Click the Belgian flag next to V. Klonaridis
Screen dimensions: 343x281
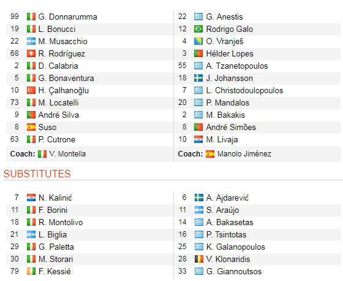click(199, 259)
